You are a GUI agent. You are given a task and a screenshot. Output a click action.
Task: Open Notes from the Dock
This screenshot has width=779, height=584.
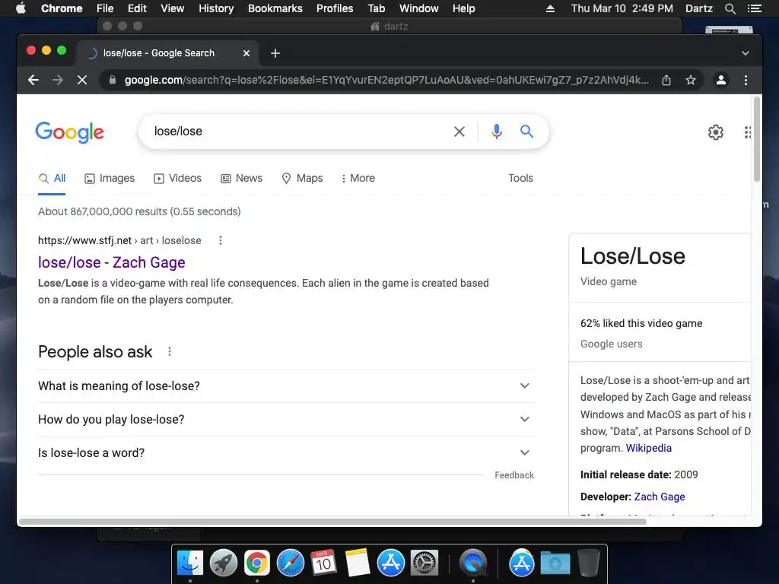coord(358,563)
